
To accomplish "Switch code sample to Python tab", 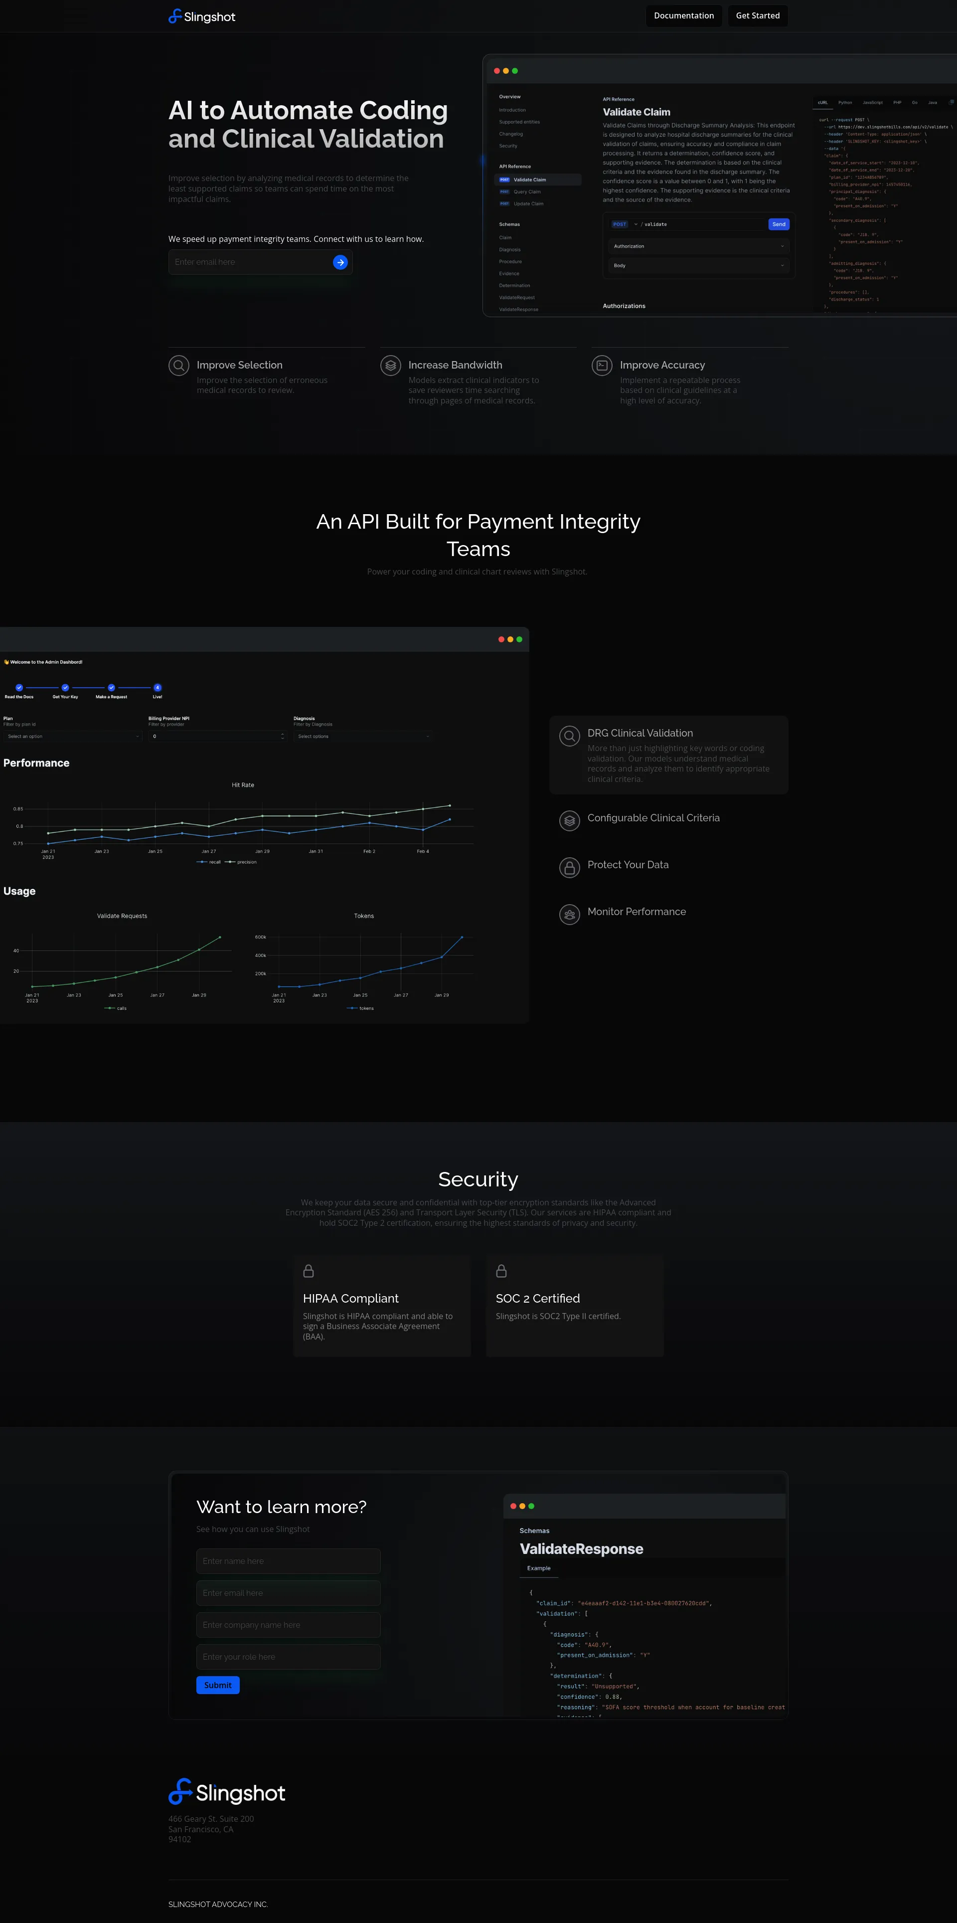I will (845, 102).
